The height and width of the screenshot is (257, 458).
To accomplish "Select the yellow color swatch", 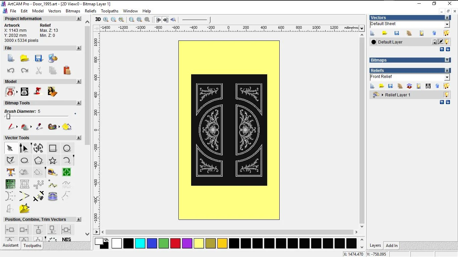I will coord(198,243).
